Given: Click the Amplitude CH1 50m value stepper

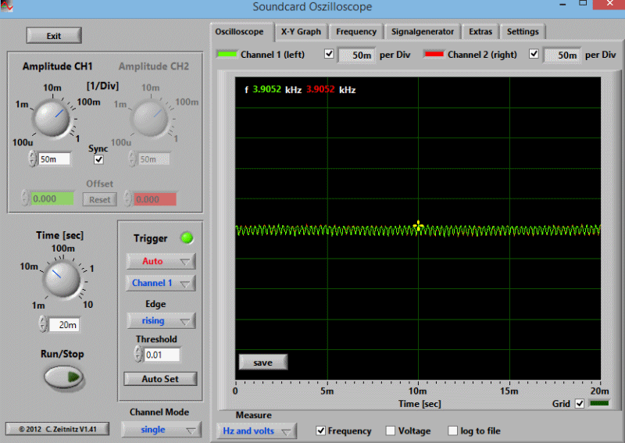Looking at the screenshot, I should (x=32, y=159).
